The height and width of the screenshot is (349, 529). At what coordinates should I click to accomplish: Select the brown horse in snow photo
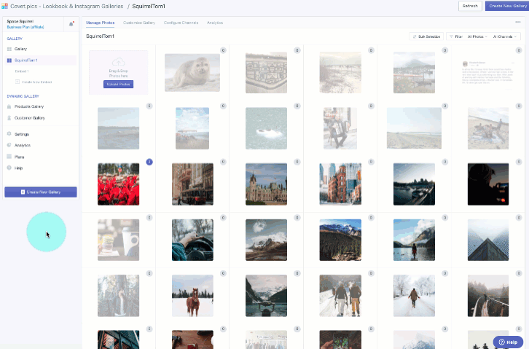click(x=192, y=296)
